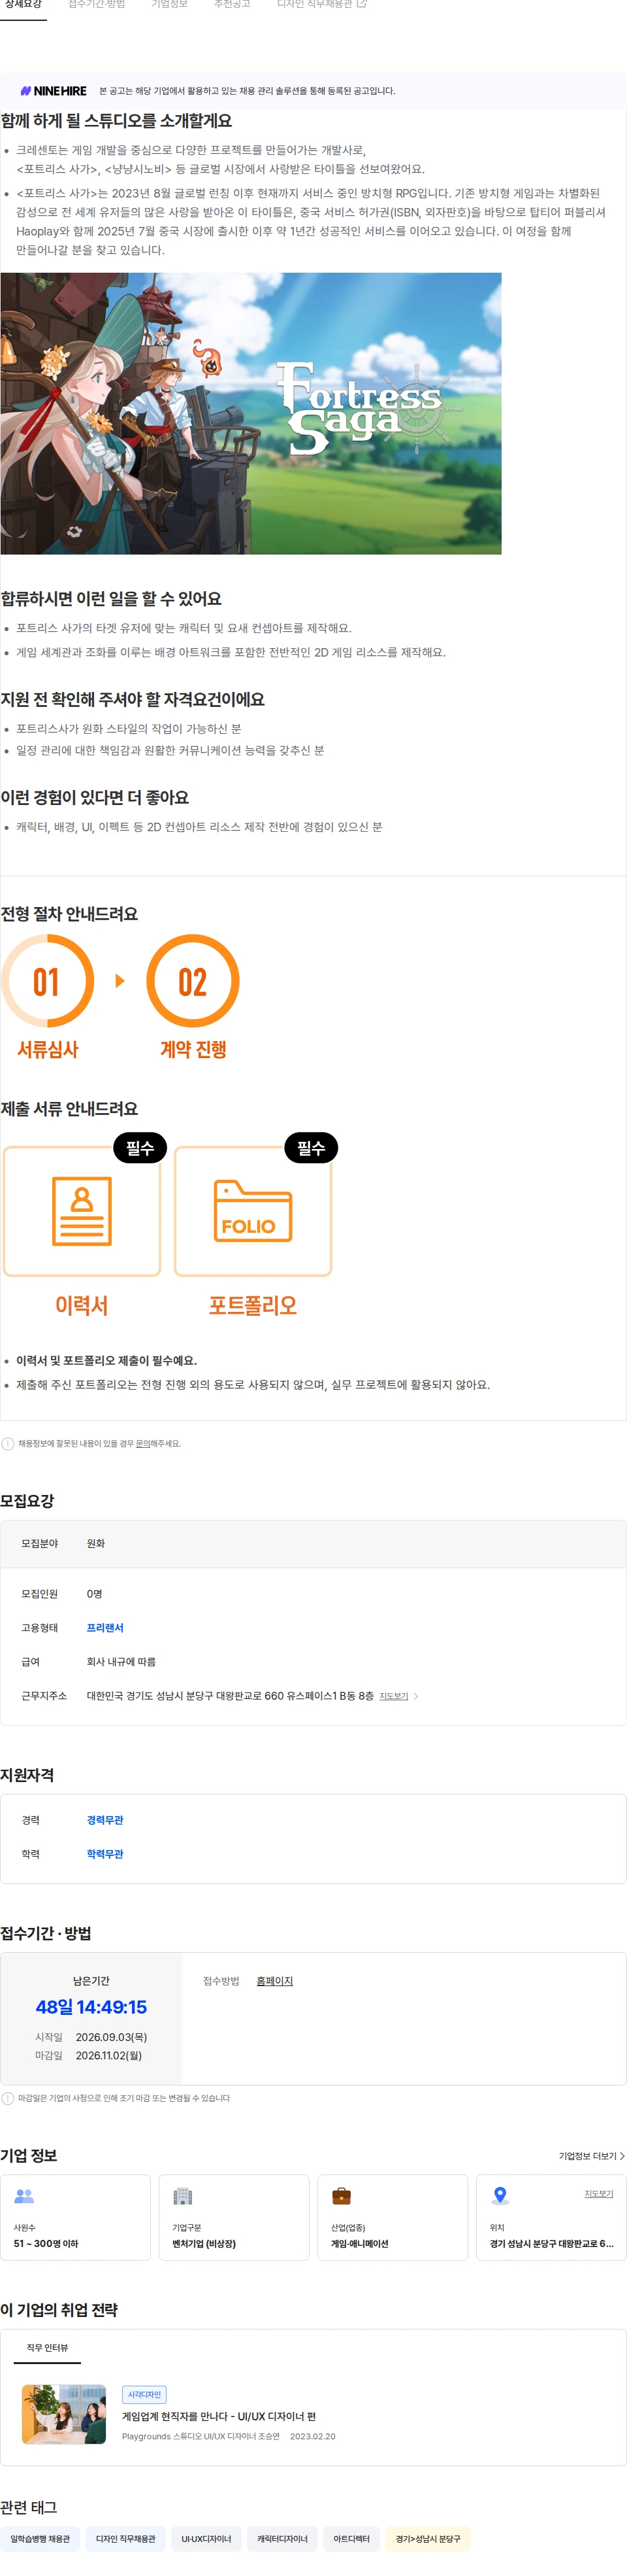Click the 전형 절차 안내드려요 heading
The height and width of the screenshot is (2576, 627).
[x=69, y=914]
